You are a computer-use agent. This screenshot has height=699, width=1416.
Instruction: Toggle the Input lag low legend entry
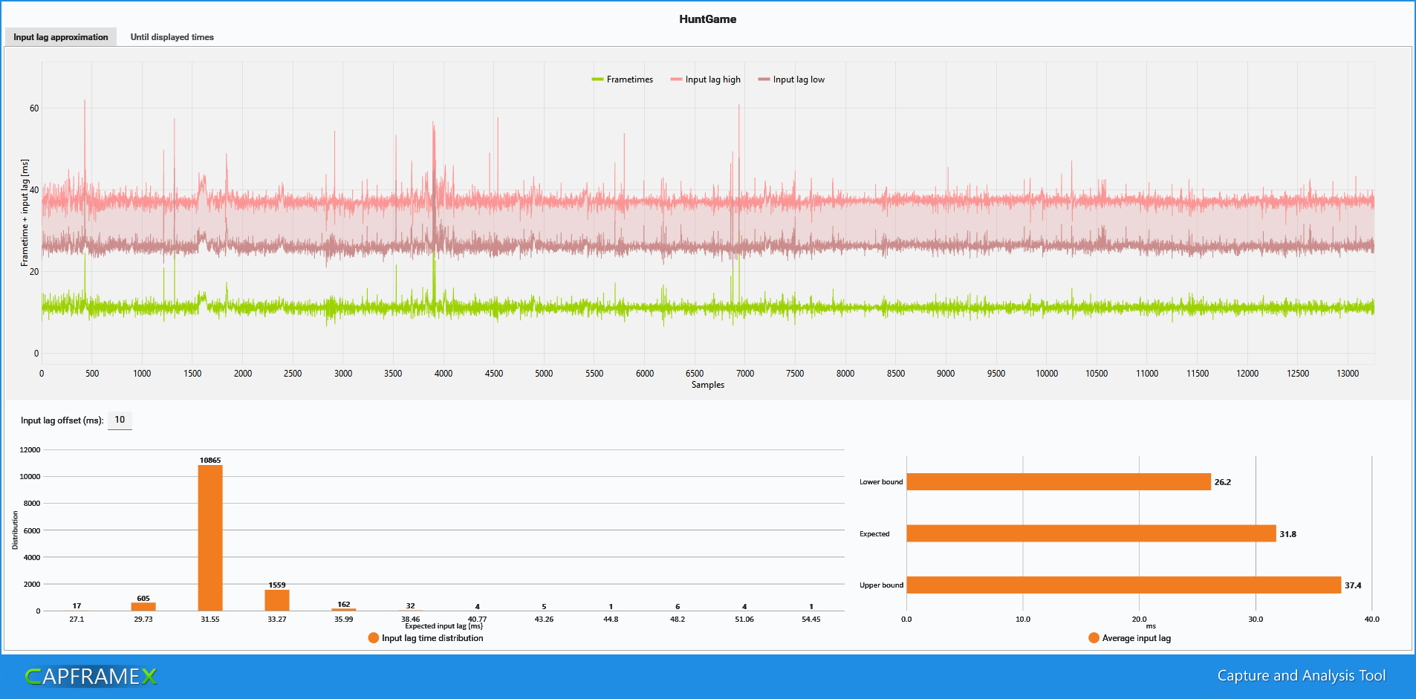tap(791, 79)
